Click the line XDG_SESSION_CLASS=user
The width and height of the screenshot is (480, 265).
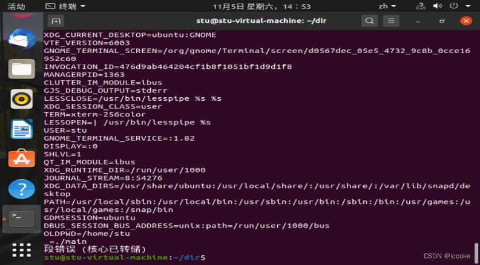[103, 107]
